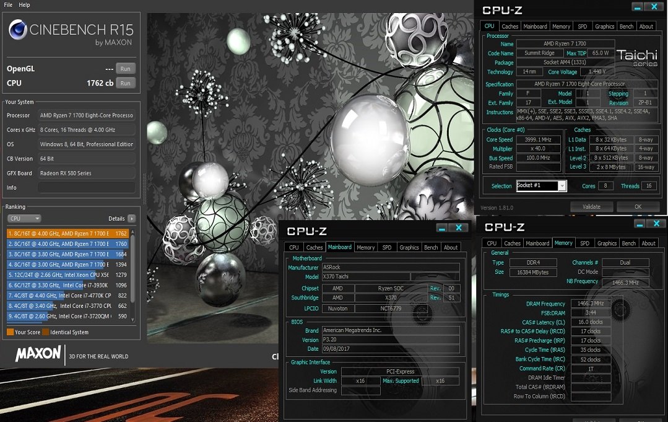The width and height of the screenshot is (668, 422).
Task: Open the Help menu in Cinebench
Action: point(24,5)
